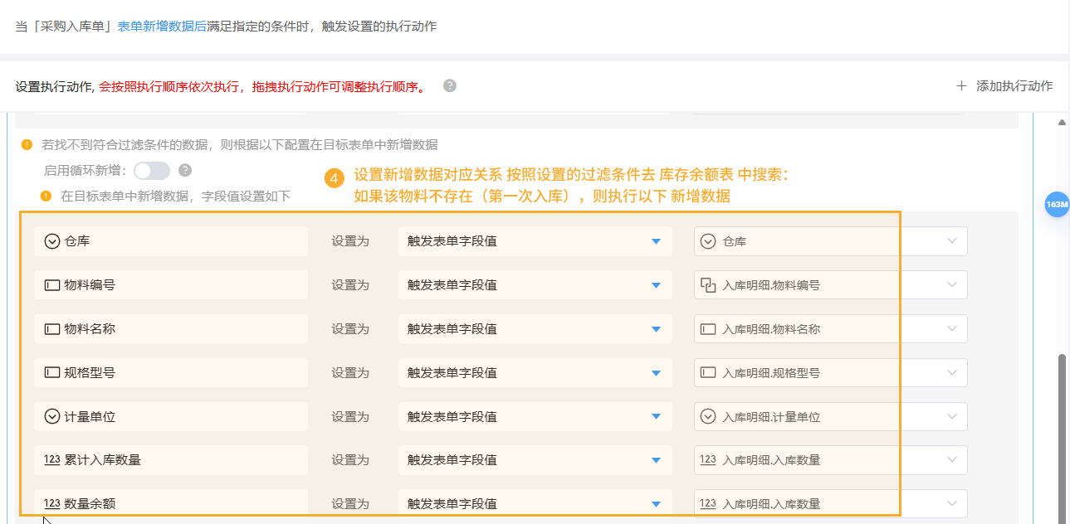1070x524 pixels.
Task: Click the dropdown-type icon beside 计量单位
Action: (x=51, y=416)
